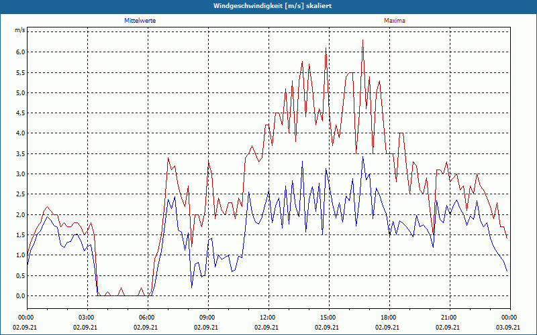Viewport: 537px width, 335px height.
Task: Click the 5,5 y-axis value
Action: coord(21,72)
